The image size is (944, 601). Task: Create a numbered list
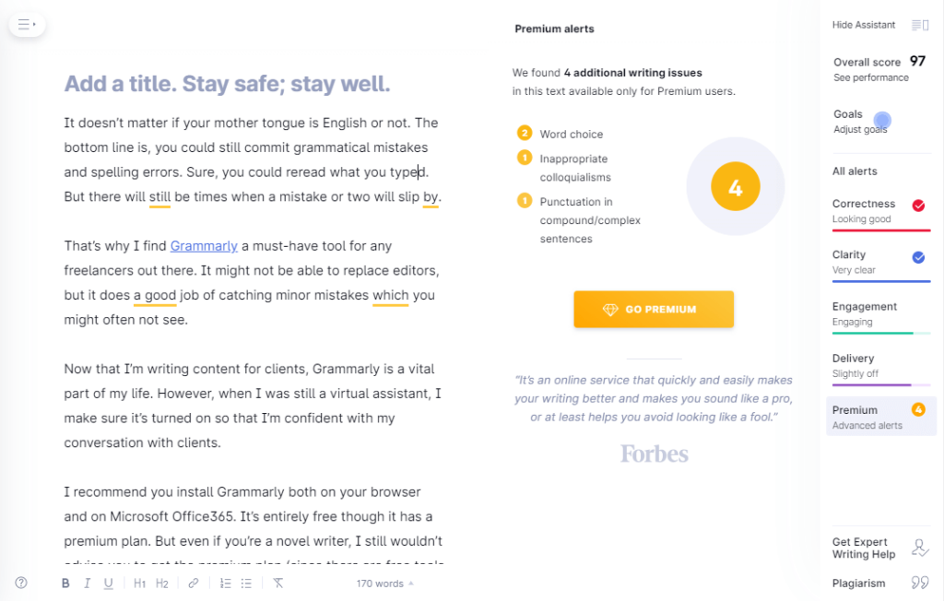[x=226, y=583]
